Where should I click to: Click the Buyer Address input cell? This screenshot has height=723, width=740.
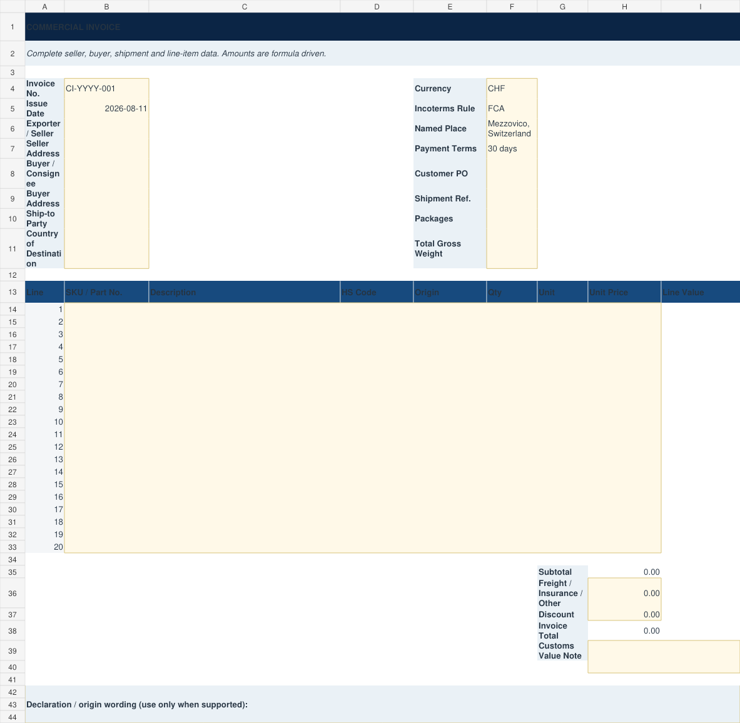[107, 199]
